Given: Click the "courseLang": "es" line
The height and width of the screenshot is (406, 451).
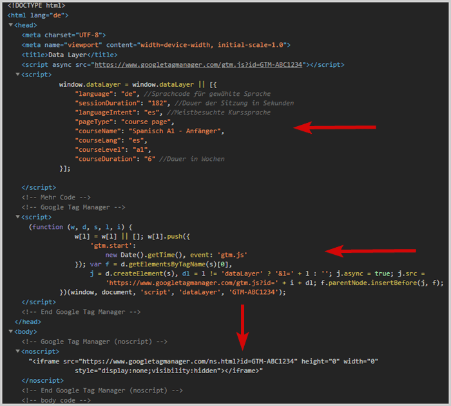Looking at the screenshot, I should [x=111, y=140].
